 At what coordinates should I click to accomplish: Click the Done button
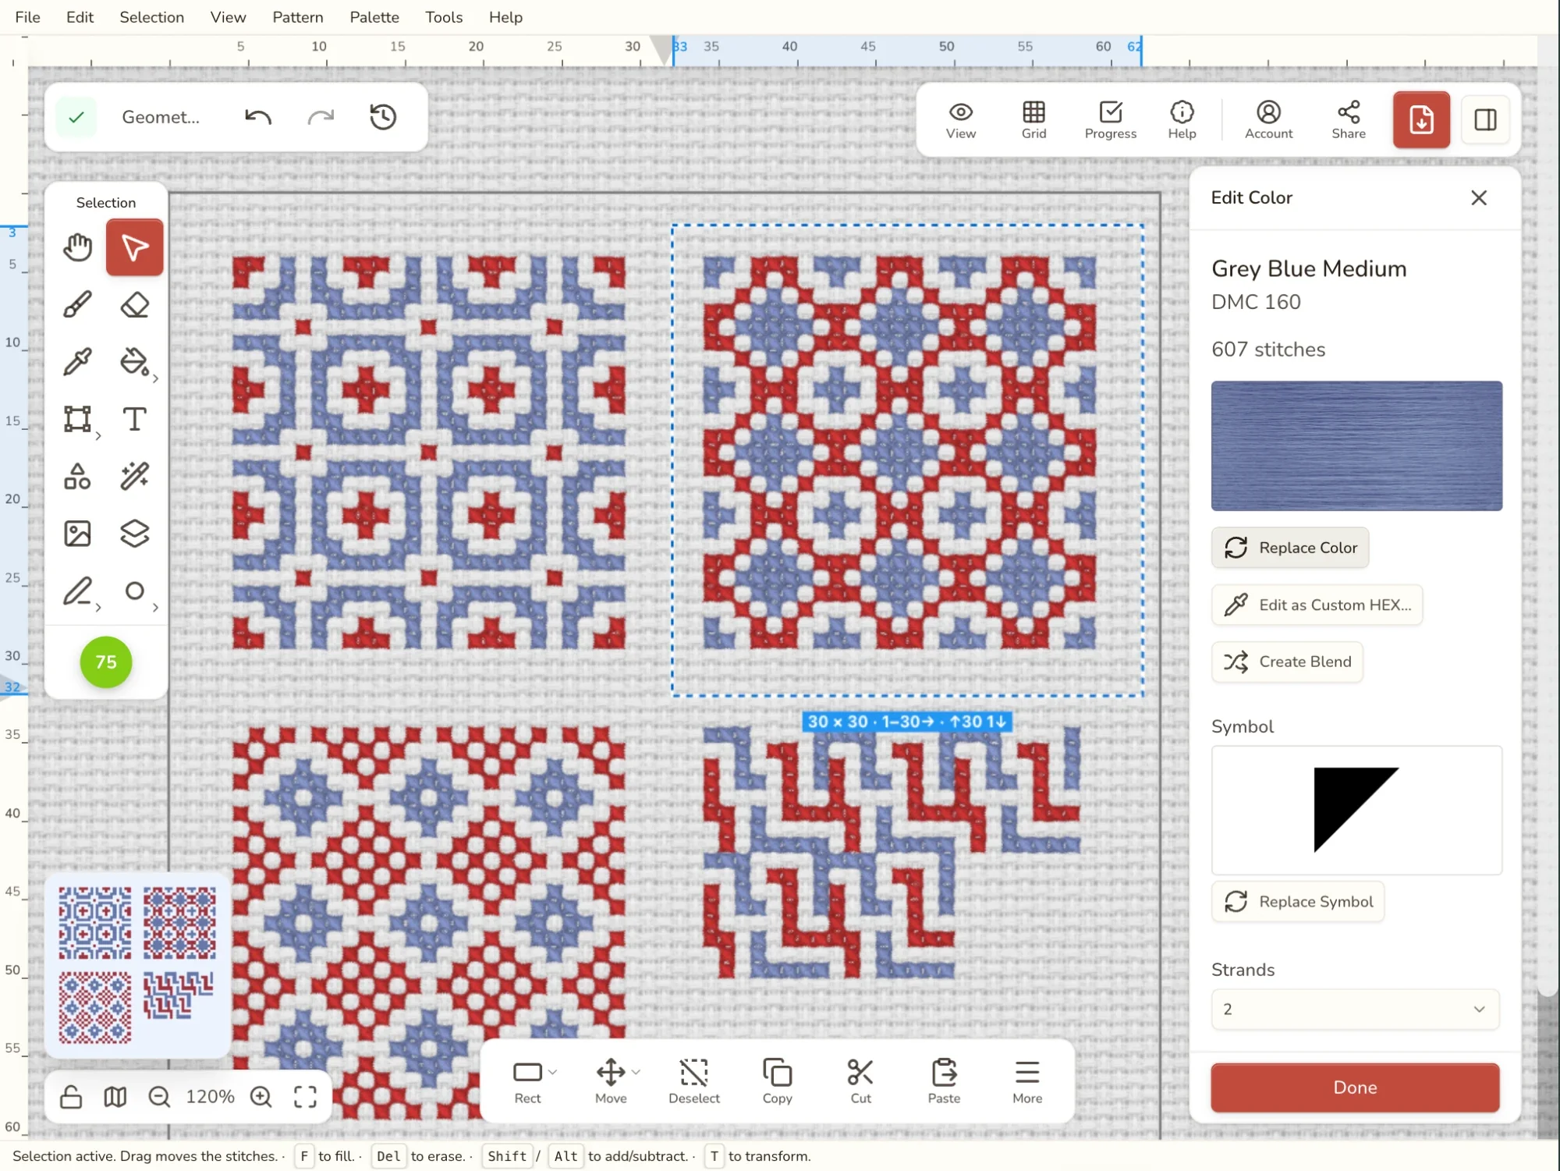(x=1356, y=1088)
